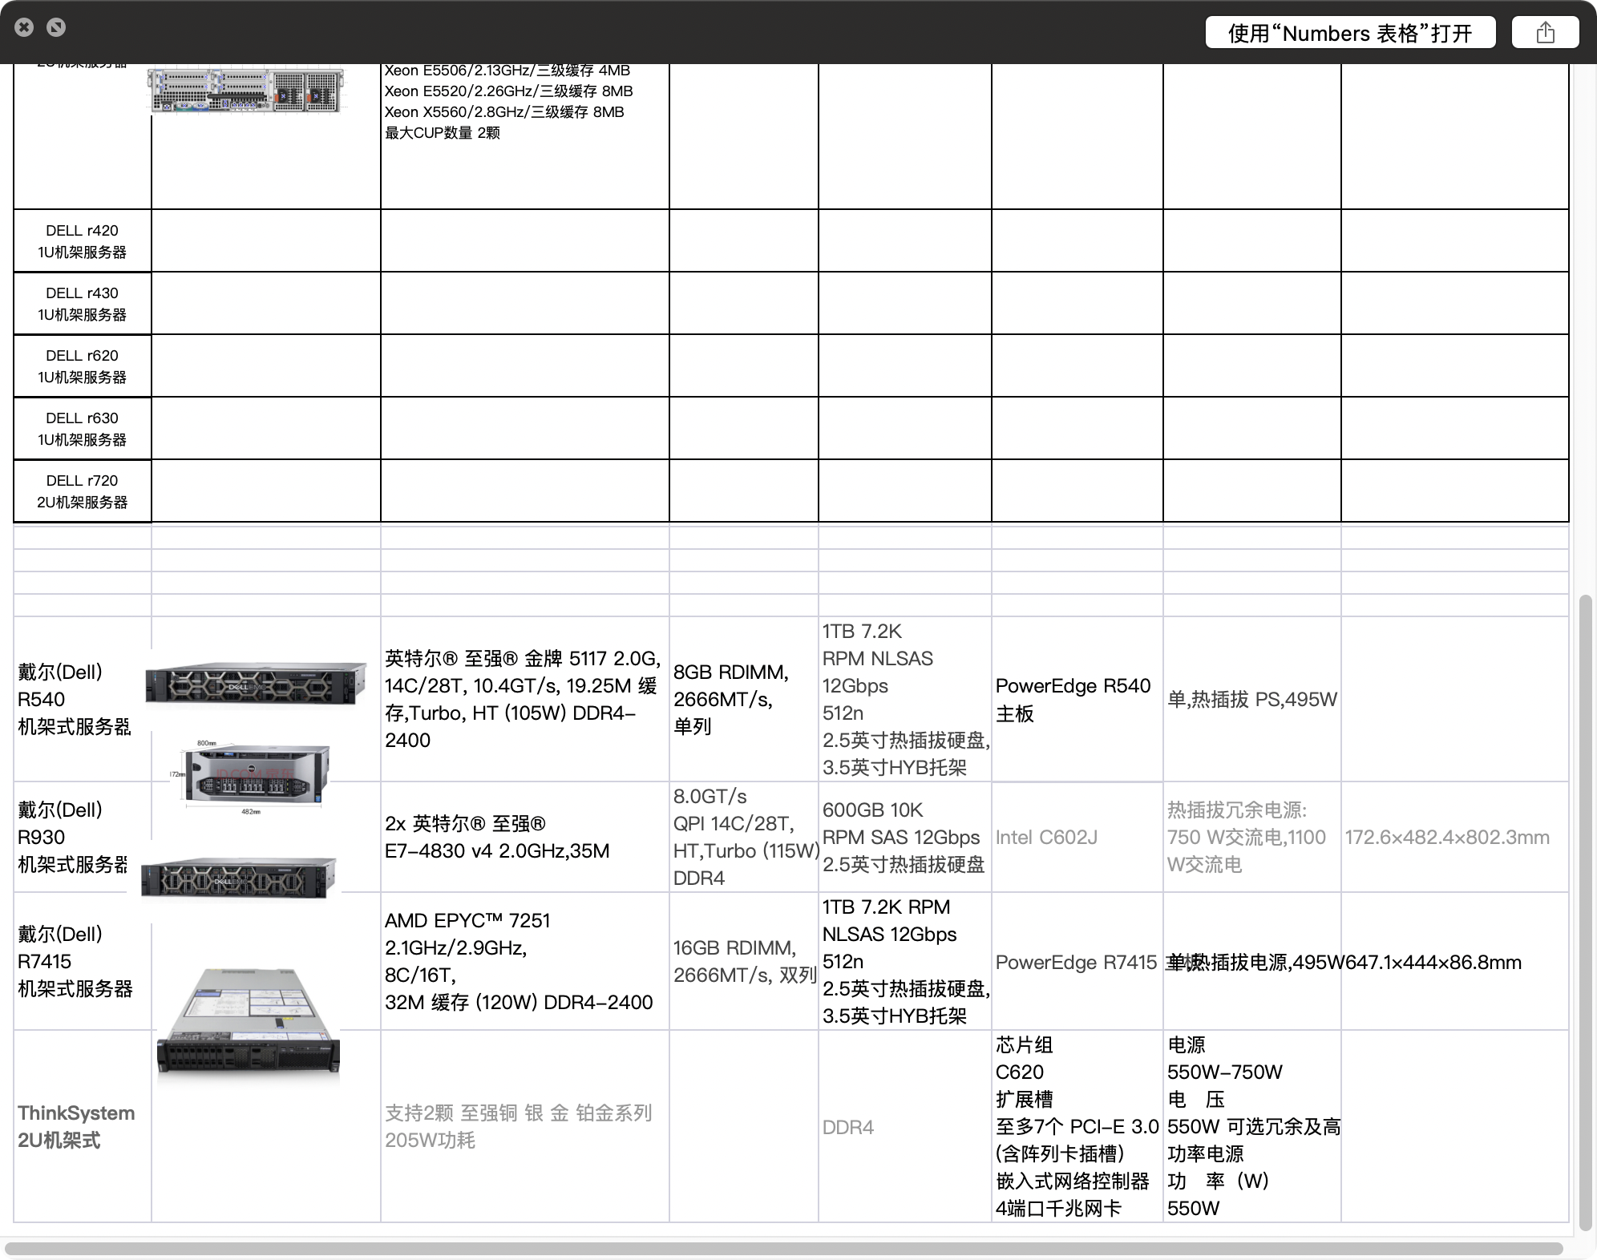Select the DELL r430 1U机架服务器 cell
The image size is (1597, 1260).
[82, 303]
